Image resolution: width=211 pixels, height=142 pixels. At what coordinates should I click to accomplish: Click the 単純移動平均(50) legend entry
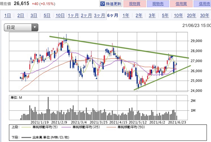tap(126, 127)
